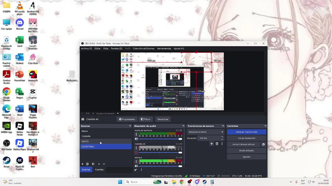
Task: Add a new scene with the plus icon
Action: pyautogui.click(x=82, y=164)
